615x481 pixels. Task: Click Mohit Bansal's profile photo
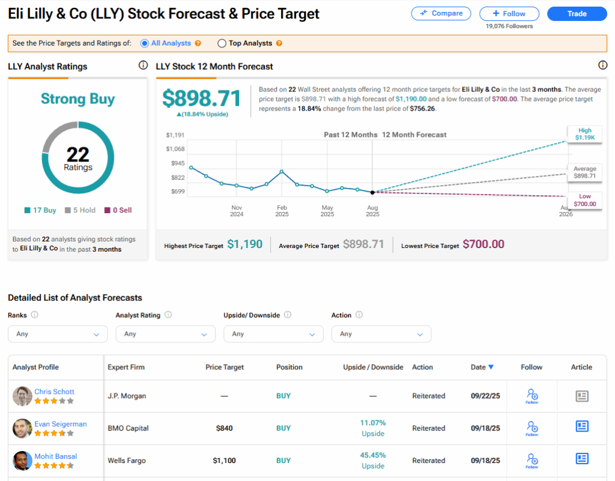coord(22,461)
